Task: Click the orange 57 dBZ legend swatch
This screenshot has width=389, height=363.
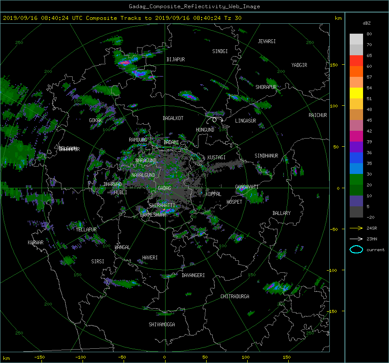Action: [x=356, y=71]
